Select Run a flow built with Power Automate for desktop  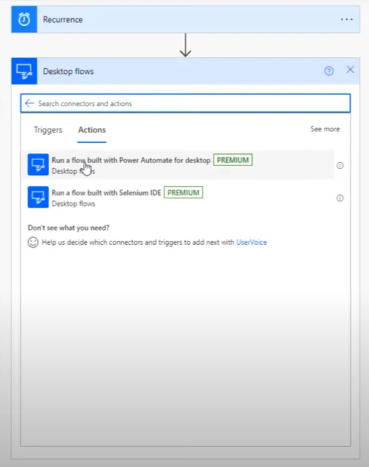tap(178, 165)
